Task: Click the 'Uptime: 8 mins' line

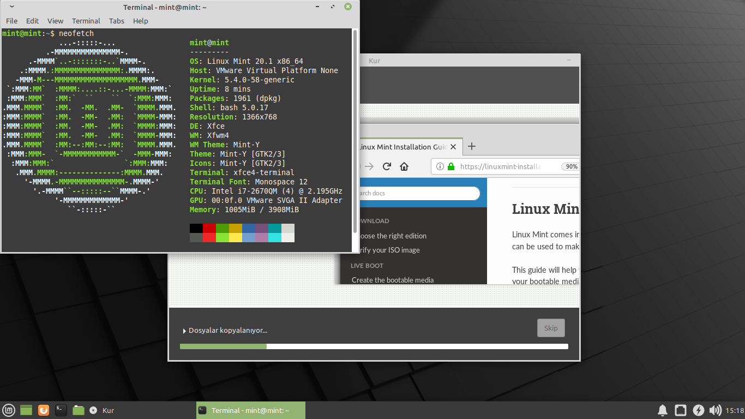Action: (x=220, y=89)
